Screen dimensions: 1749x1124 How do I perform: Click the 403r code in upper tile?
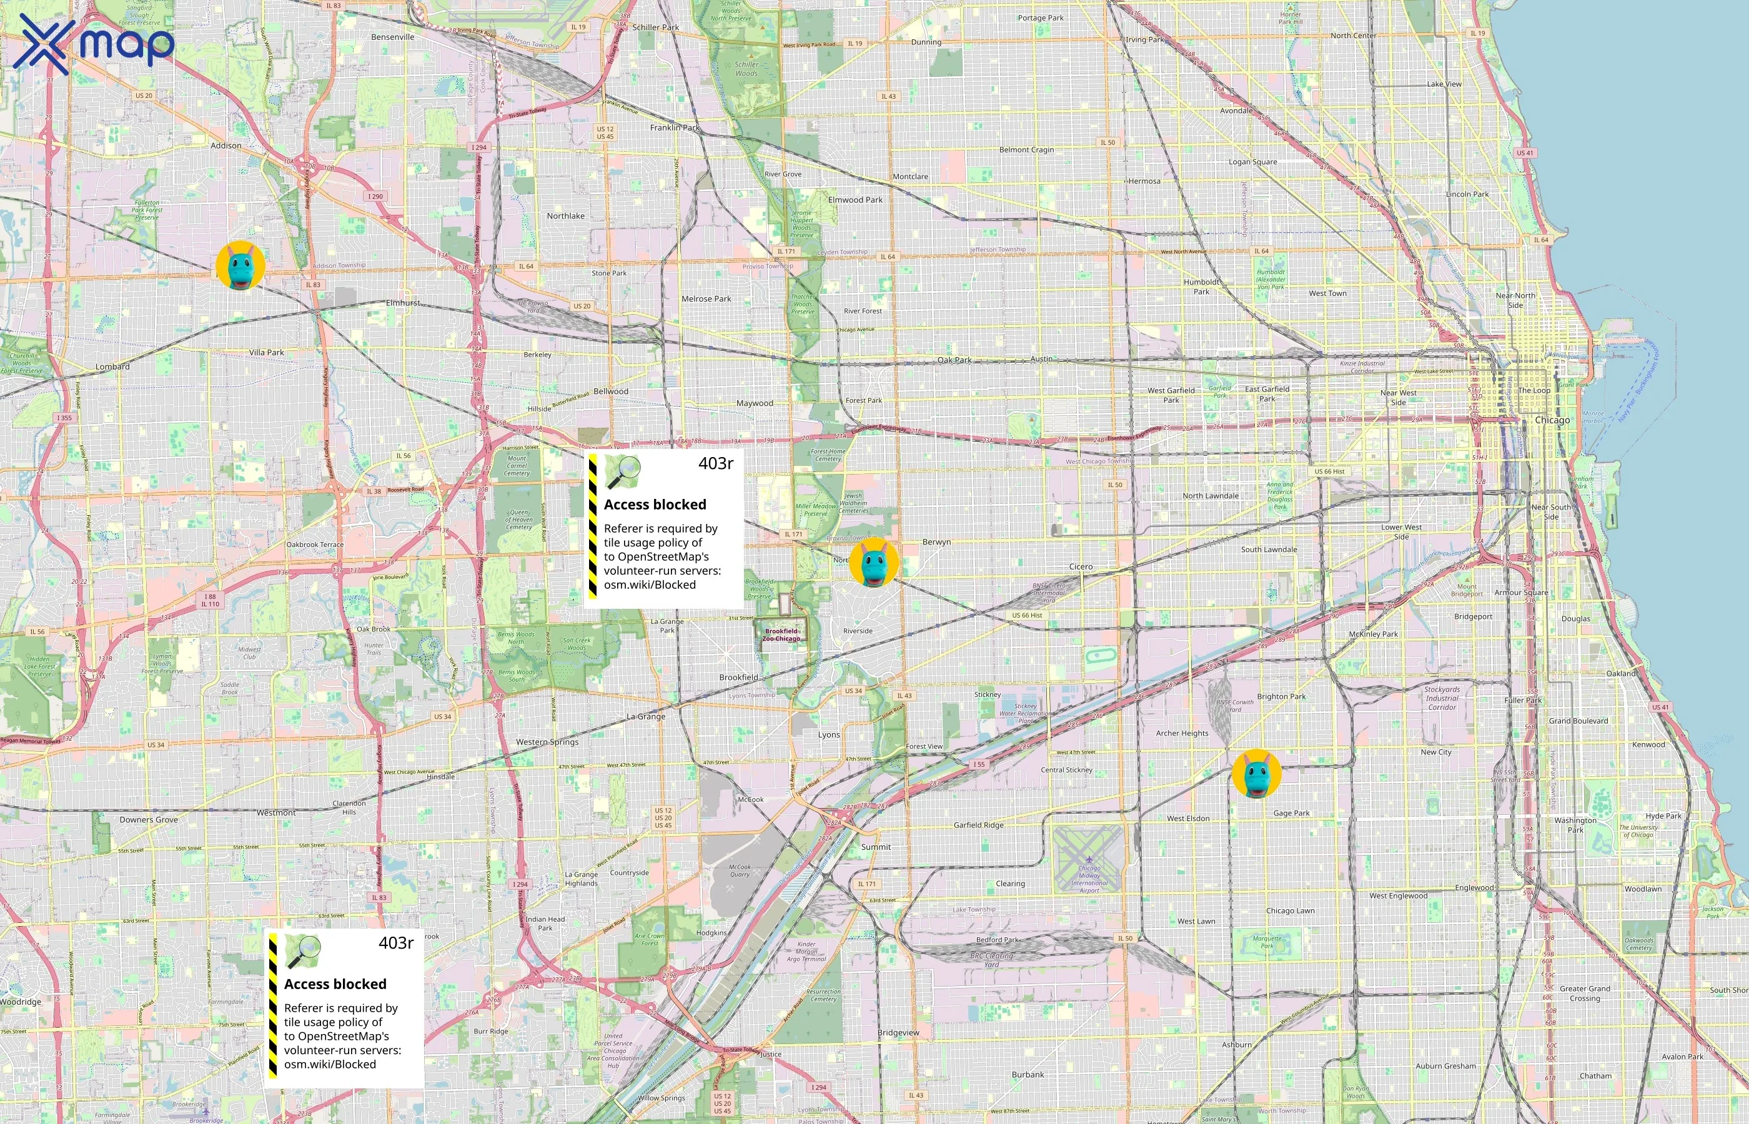coord(715,463)
